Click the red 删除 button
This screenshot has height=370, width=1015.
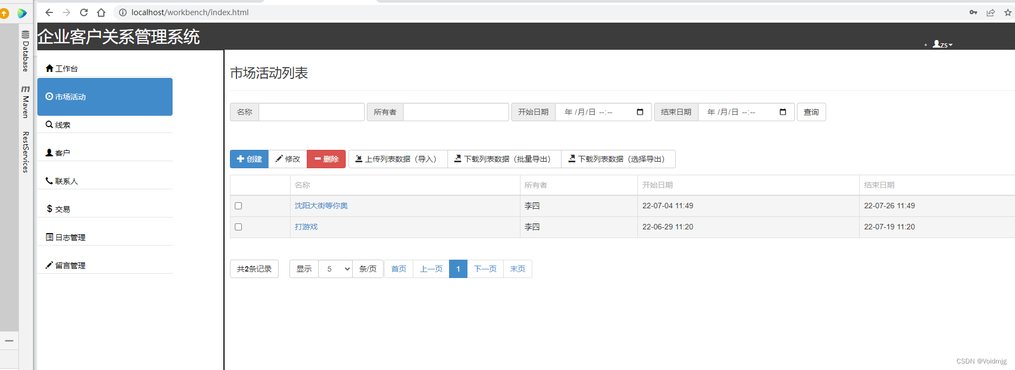tap(326, 159)
